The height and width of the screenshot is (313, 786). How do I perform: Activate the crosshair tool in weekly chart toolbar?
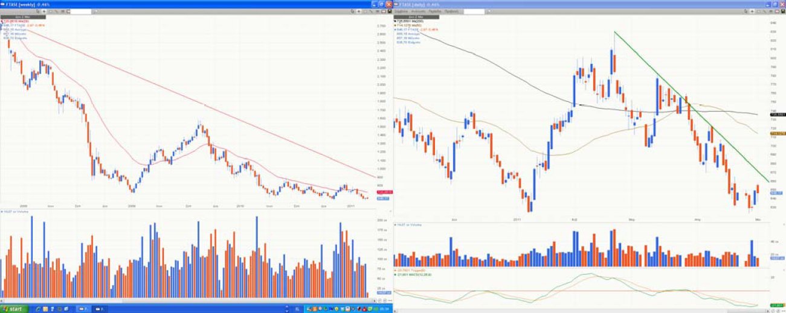[44, 11]
